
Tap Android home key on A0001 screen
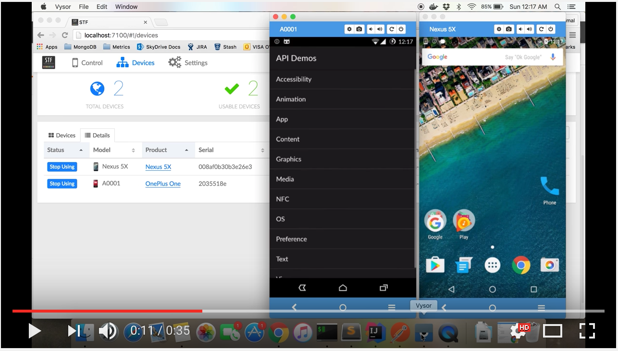point(343,288)
